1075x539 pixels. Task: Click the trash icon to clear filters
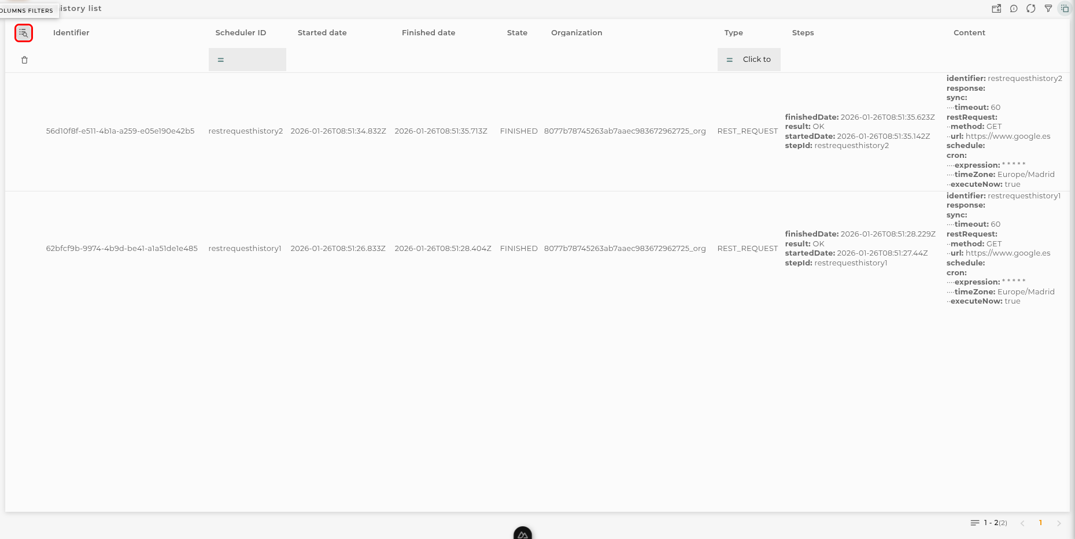point(24,60)
